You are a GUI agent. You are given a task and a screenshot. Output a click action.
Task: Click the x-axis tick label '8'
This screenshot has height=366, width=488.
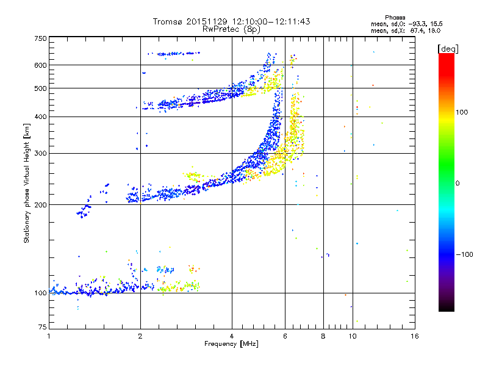coord(323,336)
